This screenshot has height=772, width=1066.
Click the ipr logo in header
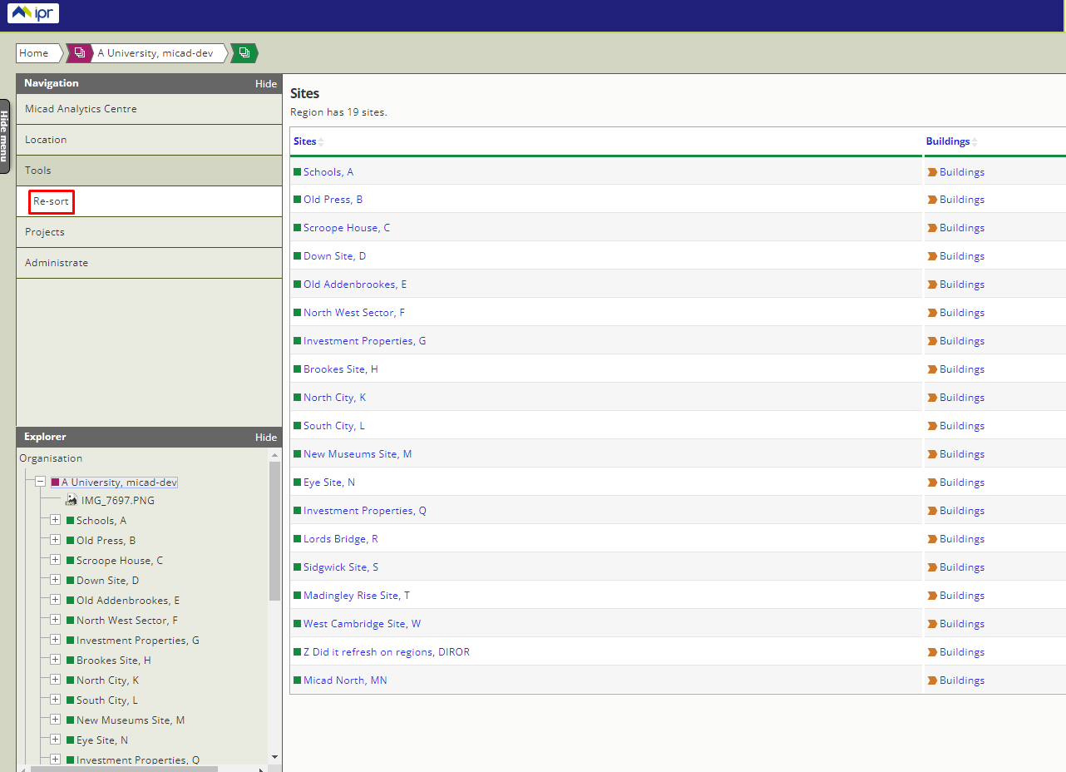33,13
